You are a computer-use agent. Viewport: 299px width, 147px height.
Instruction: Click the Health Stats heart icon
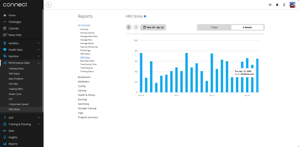tap(5, 50)
